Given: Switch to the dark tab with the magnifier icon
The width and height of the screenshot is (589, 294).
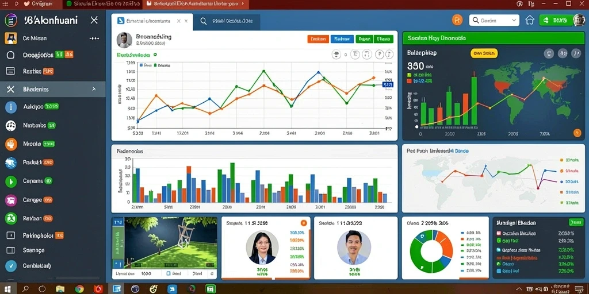Looking at the screenshot, I should coord(227,22).
